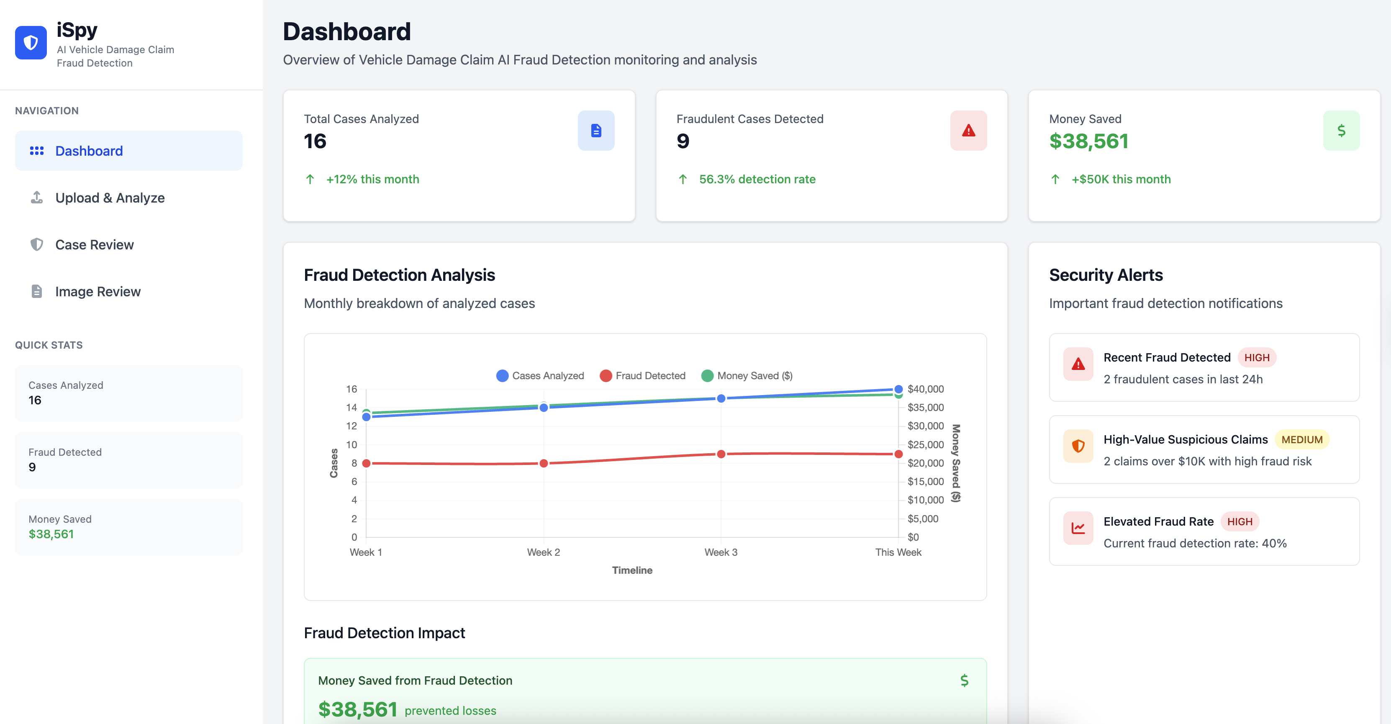Click the iSpy shield logo icon
The width and height of the screenshot is (1391, 724).
(31, 43)
